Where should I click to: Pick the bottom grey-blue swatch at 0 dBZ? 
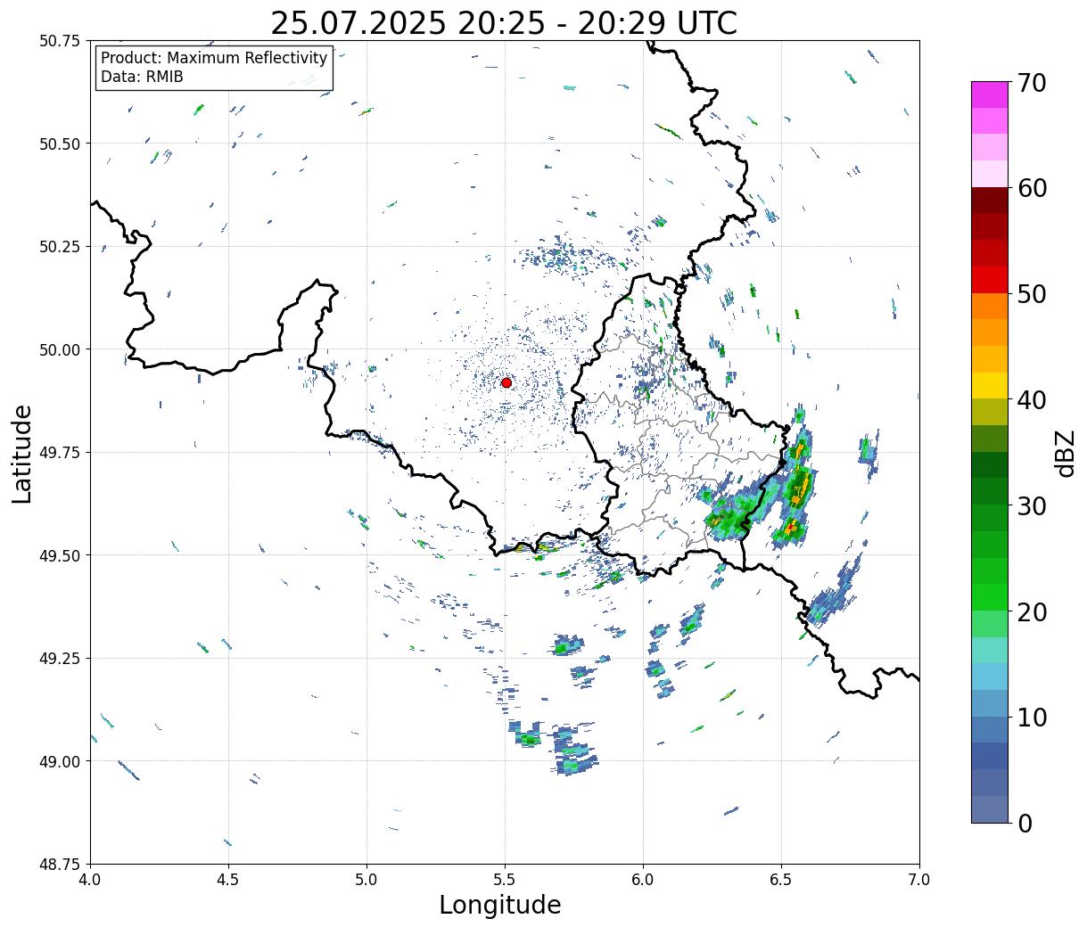(x=990, y=809)
